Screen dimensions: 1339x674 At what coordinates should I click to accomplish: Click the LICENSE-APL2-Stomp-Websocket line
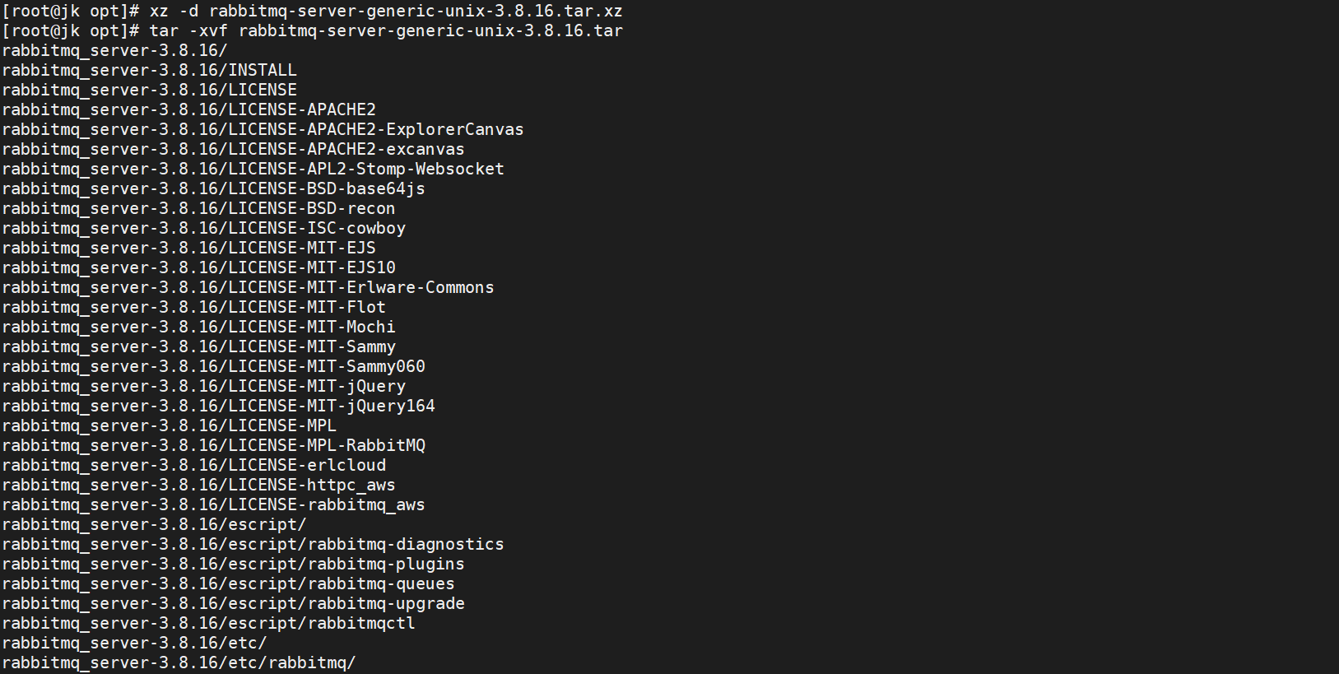(253, 170)
